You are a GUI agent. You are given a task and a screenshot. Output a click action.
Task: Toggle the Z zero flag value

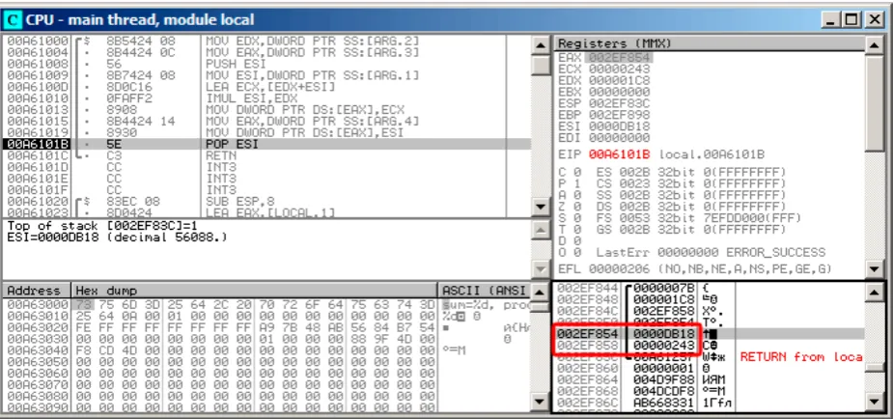tap(575, 206)
